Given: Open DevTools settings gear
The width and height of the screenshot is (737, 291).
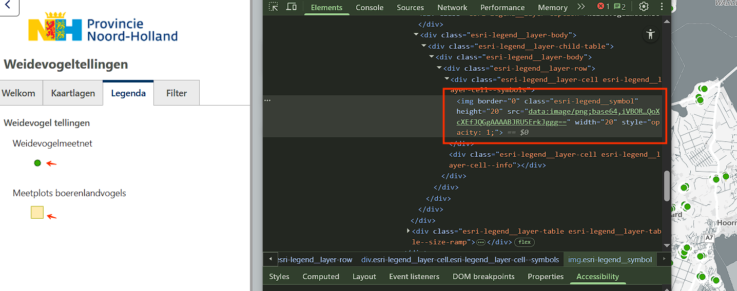Looking at the screenshot, I should tap(644, 7).
